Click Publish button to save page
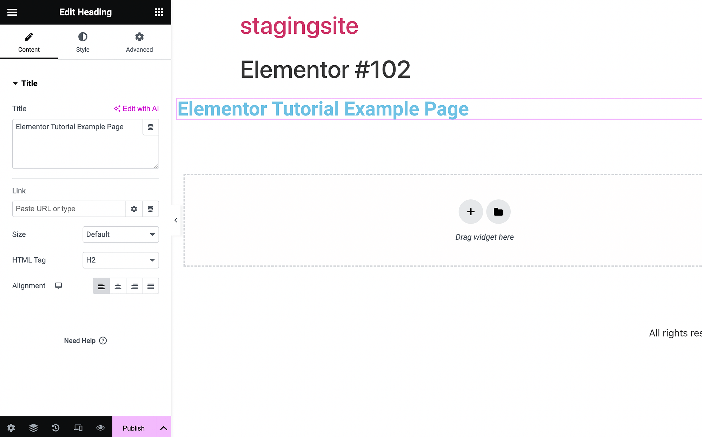Image resolution: width=702 pixels, height=437 pixels. click(133, 428)
